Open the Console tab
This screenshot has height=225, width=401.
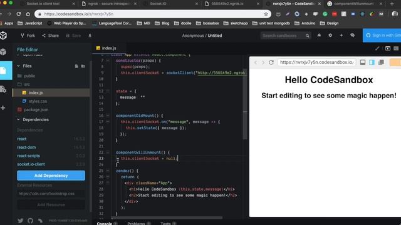[x=107, y=223]
